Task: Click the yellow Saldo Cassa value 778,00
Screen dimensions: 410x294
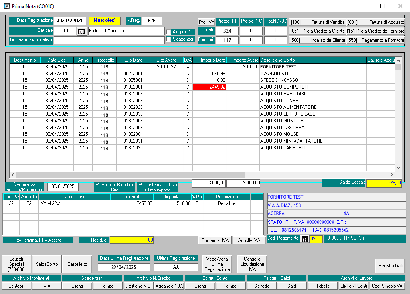Action: 384,183
